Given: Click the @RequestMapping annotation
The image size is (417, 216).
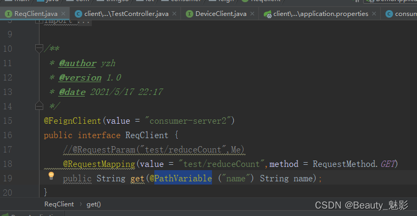Looking at the screenshot, I should tap(99, 164).
